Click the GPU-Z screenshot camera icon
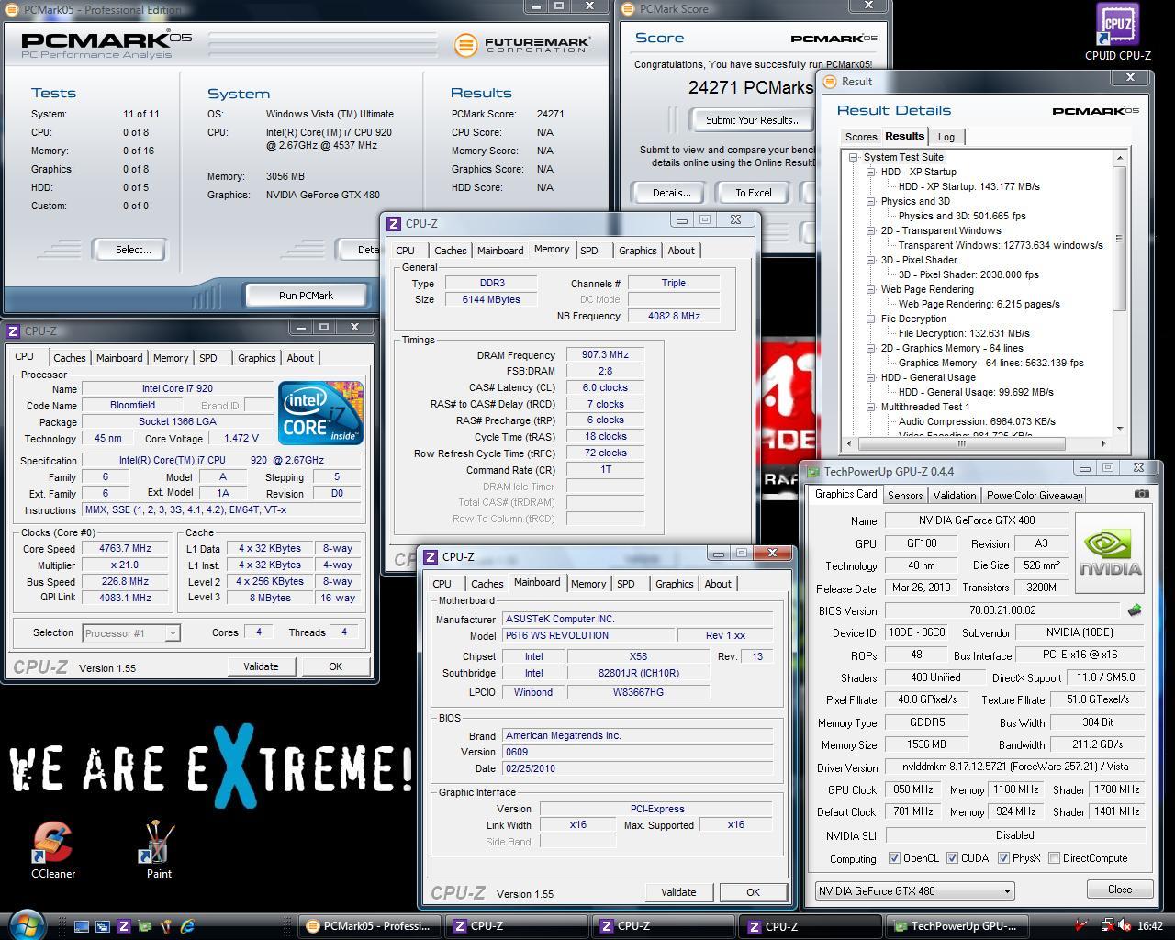Viewport: 1175px width, 940px height. point(1141,494)
